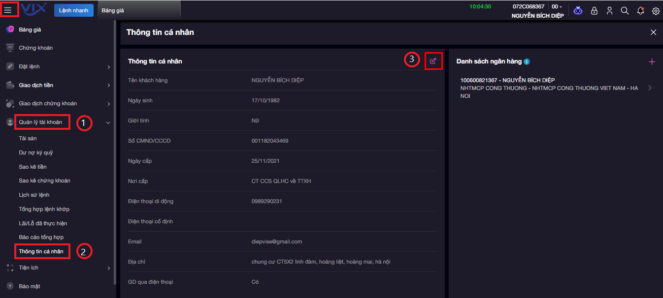This screenshot has height=298, width=663.
Task: Expand Giao dịch chứng khoán submenu arrow
Action: [108, 104]
